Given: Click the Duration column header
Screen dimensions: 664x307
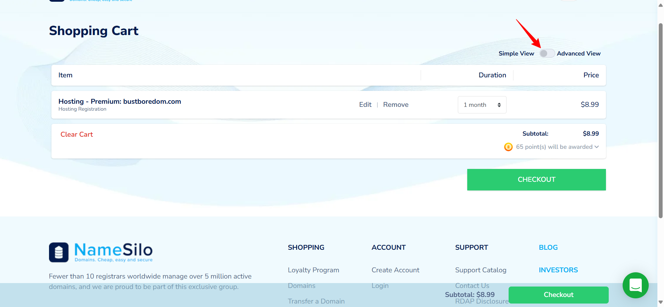Looking at the screenshot, I should click(492, 75).
